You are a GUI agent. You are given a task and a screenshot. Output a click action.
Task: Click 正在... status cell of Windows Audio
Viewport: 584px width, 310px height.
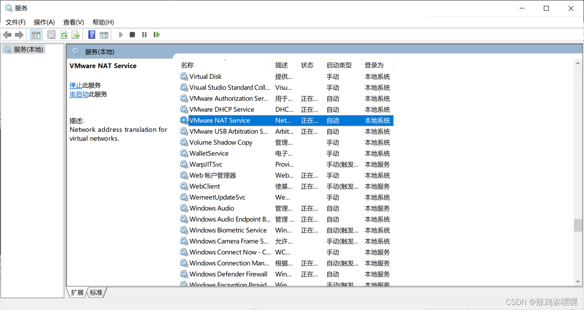coord(309,208)
